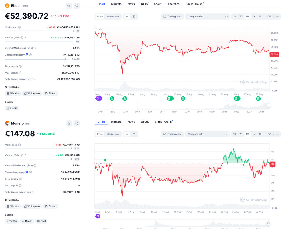Open Bitcoin GitHub link

pos(51,93)
